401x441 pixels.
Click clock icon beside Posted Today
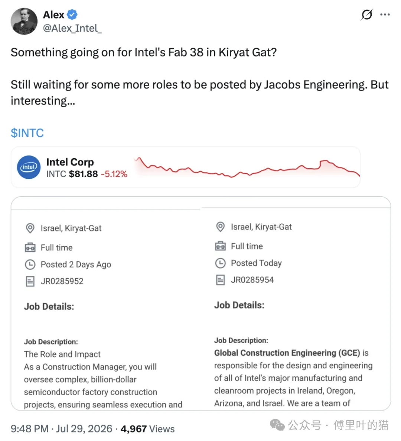220,263
